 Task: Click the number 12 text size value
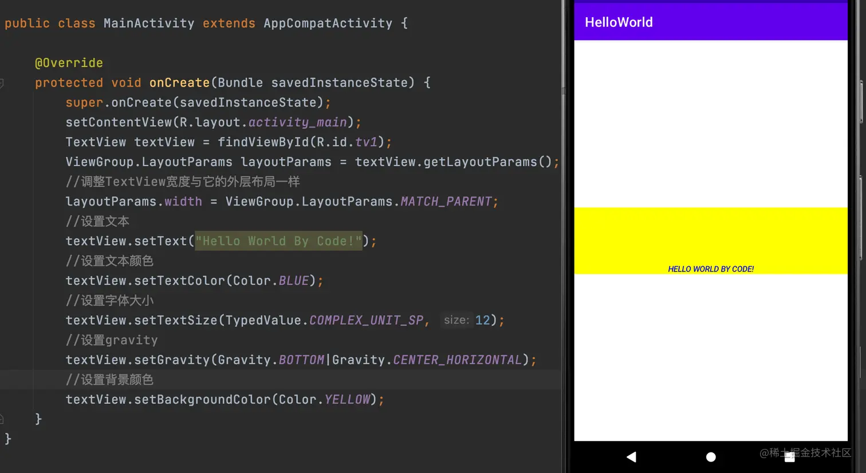point(482,320)
